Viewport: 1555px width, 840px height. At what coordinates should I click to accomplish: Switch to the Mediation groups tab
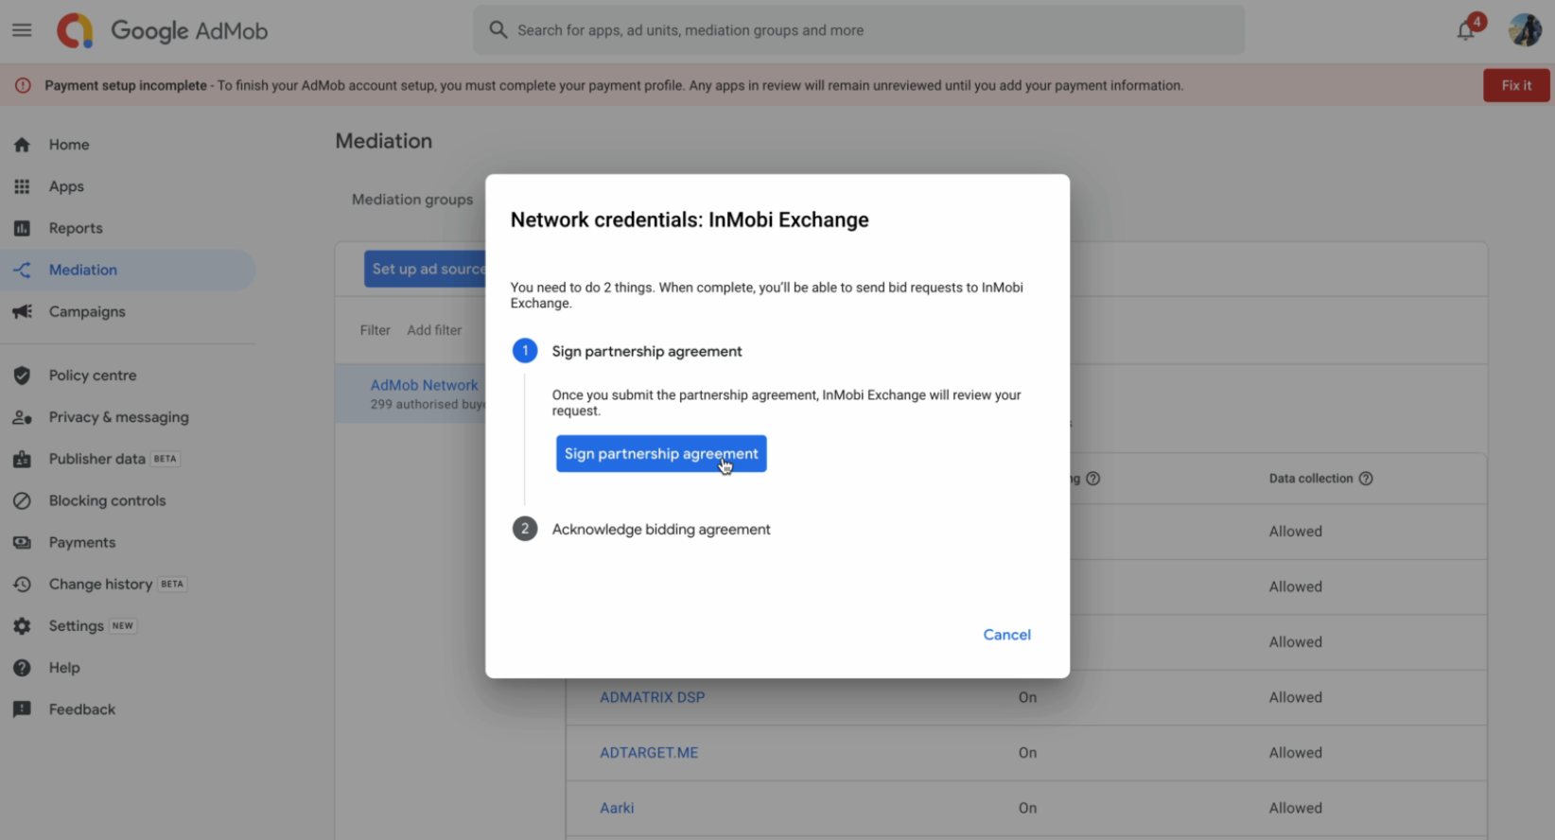[412, 200]
